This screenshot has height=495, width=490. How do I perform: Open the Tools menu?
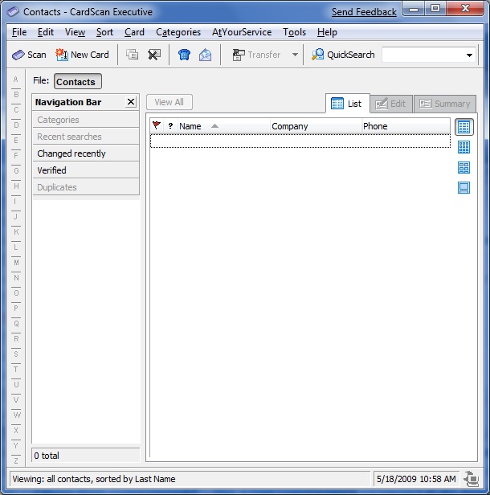(294, 32)
